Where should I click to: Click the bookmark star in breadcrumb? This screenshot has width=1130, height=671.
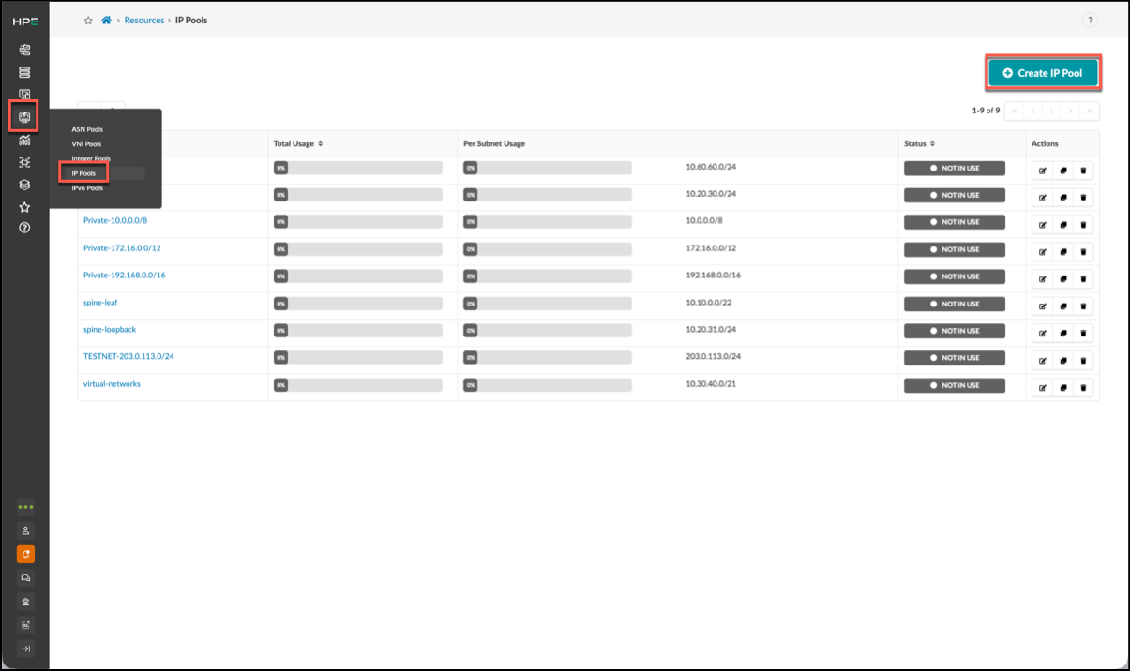click(88, 20)
